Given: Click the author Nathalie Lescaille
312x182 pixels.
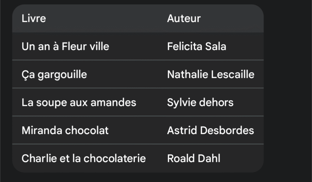Looking at the screenshot, I should pos(211,75).
